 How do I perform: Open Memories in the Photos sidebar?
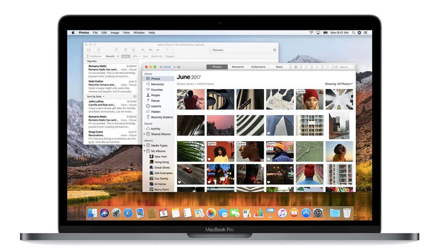coord(157,84)
